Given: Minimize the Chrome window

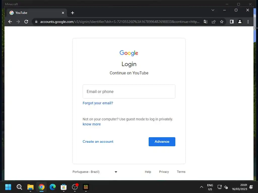Looking at the screenshot, I should click(x=224, y=10).
